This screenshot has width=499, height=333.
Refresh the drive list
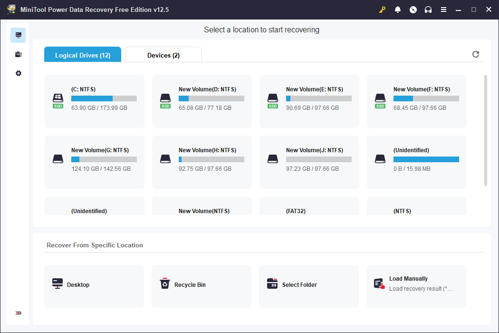coord(475,54)
